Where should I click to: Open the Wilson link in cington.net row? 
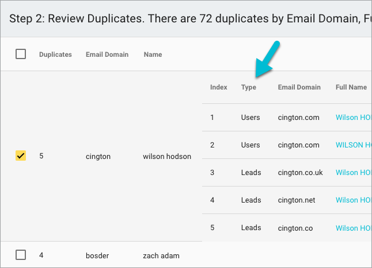click(354, 200)
